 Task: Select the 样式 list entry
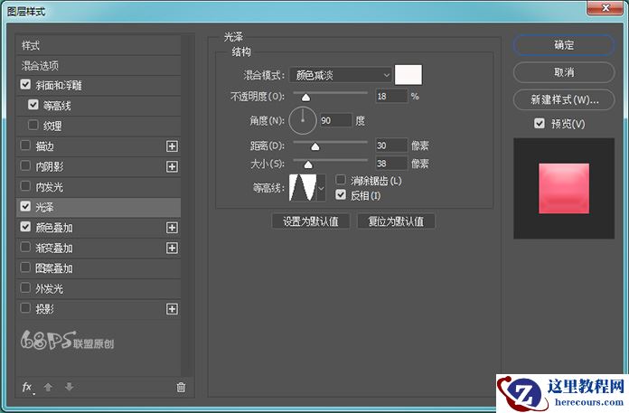[x=99, y=45]
